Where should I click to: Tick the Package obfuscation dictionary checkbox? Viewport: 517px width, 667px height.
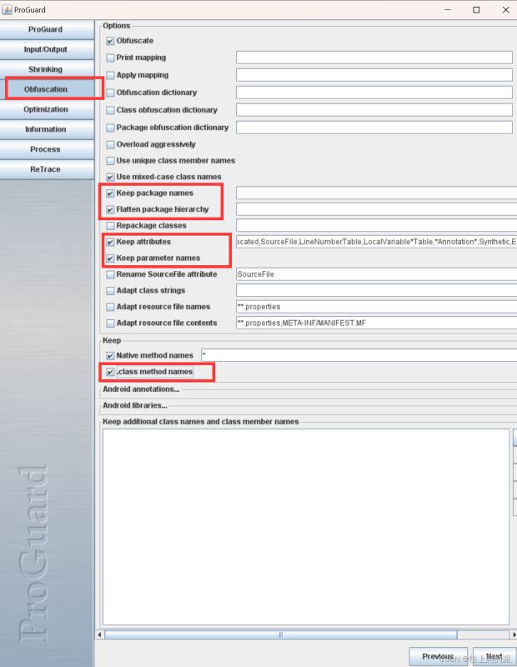pyautogui.click(x=110, y=128)
